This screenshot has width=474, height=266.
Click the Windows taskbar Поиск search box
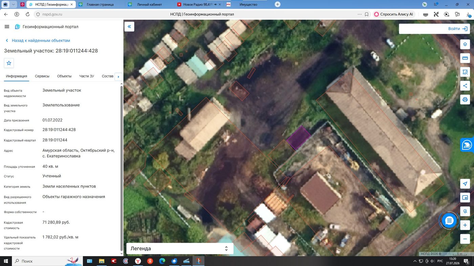pyautogui.click(x=48, y=261)
